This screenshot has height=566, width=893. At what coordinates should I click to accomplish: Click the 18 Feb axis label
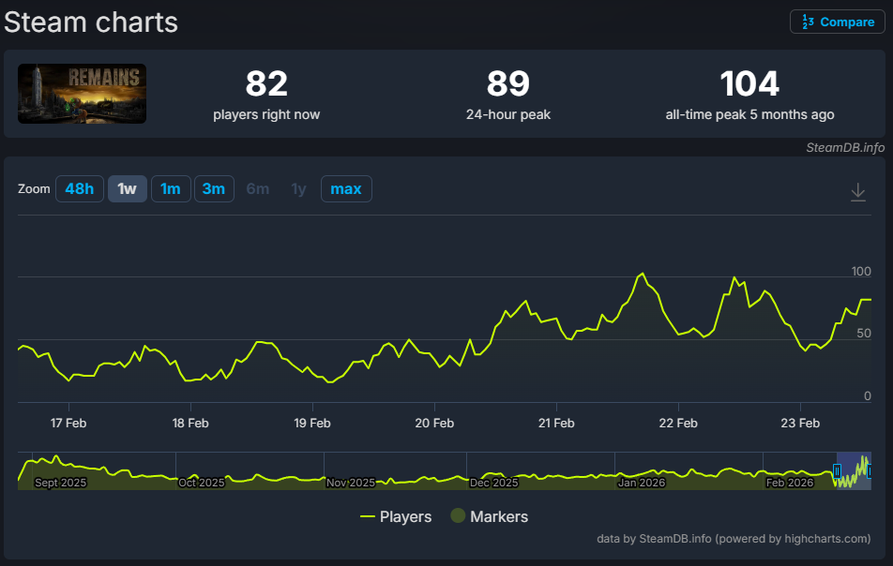click(x=190, y=423)
